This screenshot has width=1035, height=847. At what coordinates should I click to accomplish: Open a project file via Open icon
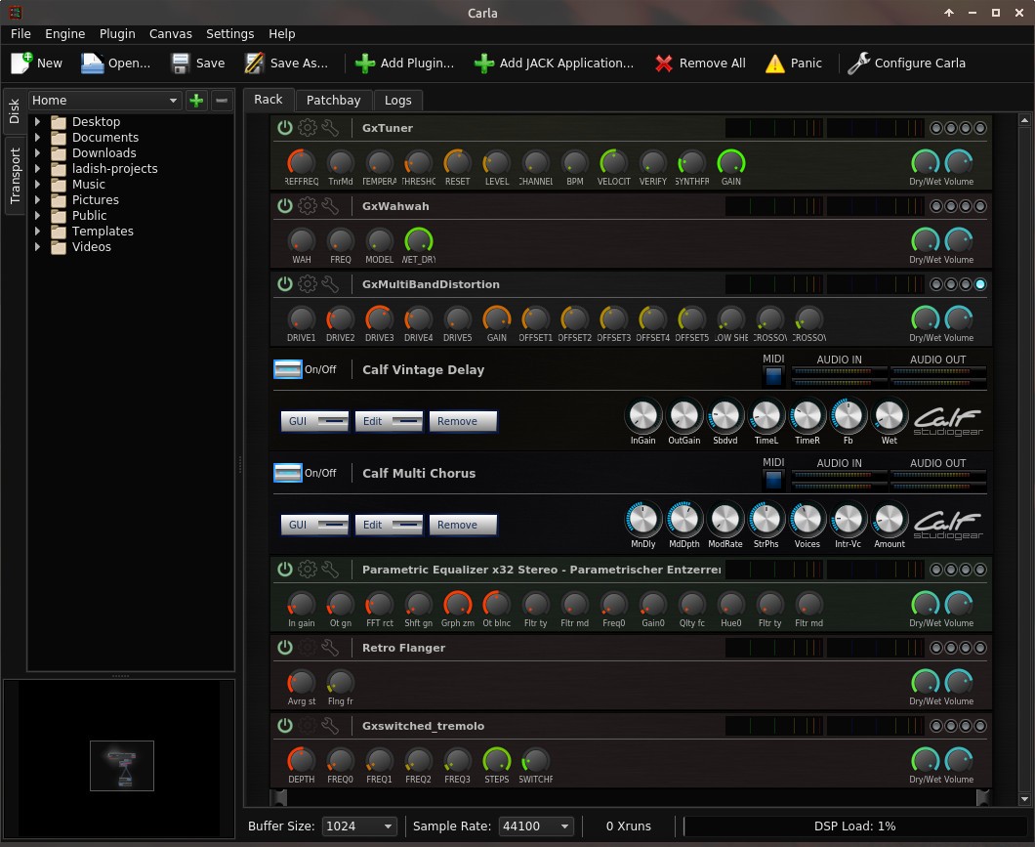click(x=93, y=63)
